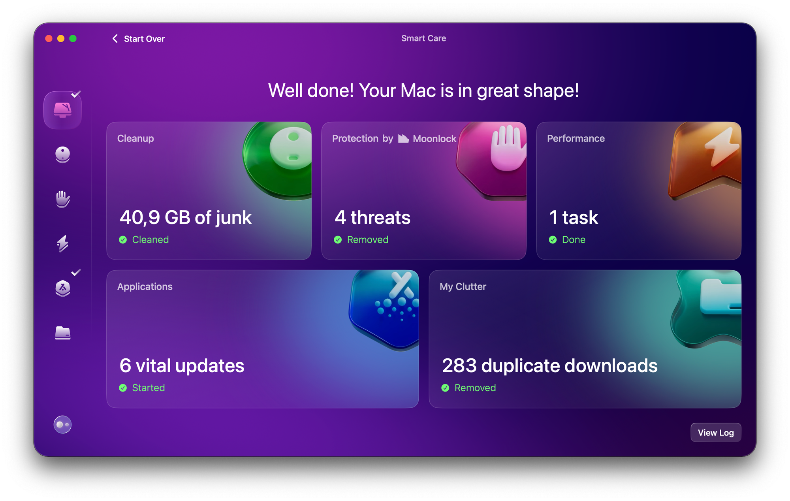
Task: Click the back chevron next to Start Over
Action: point(115,38)
